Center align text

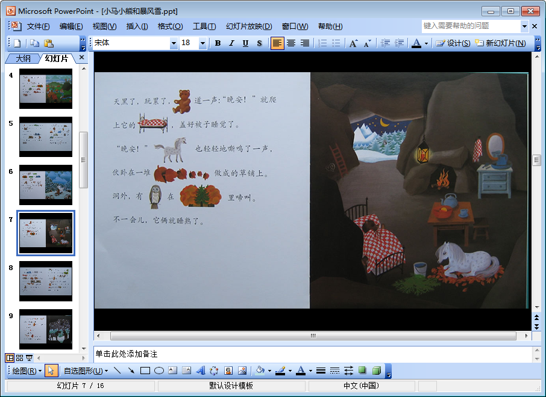(x=291, y=43)
